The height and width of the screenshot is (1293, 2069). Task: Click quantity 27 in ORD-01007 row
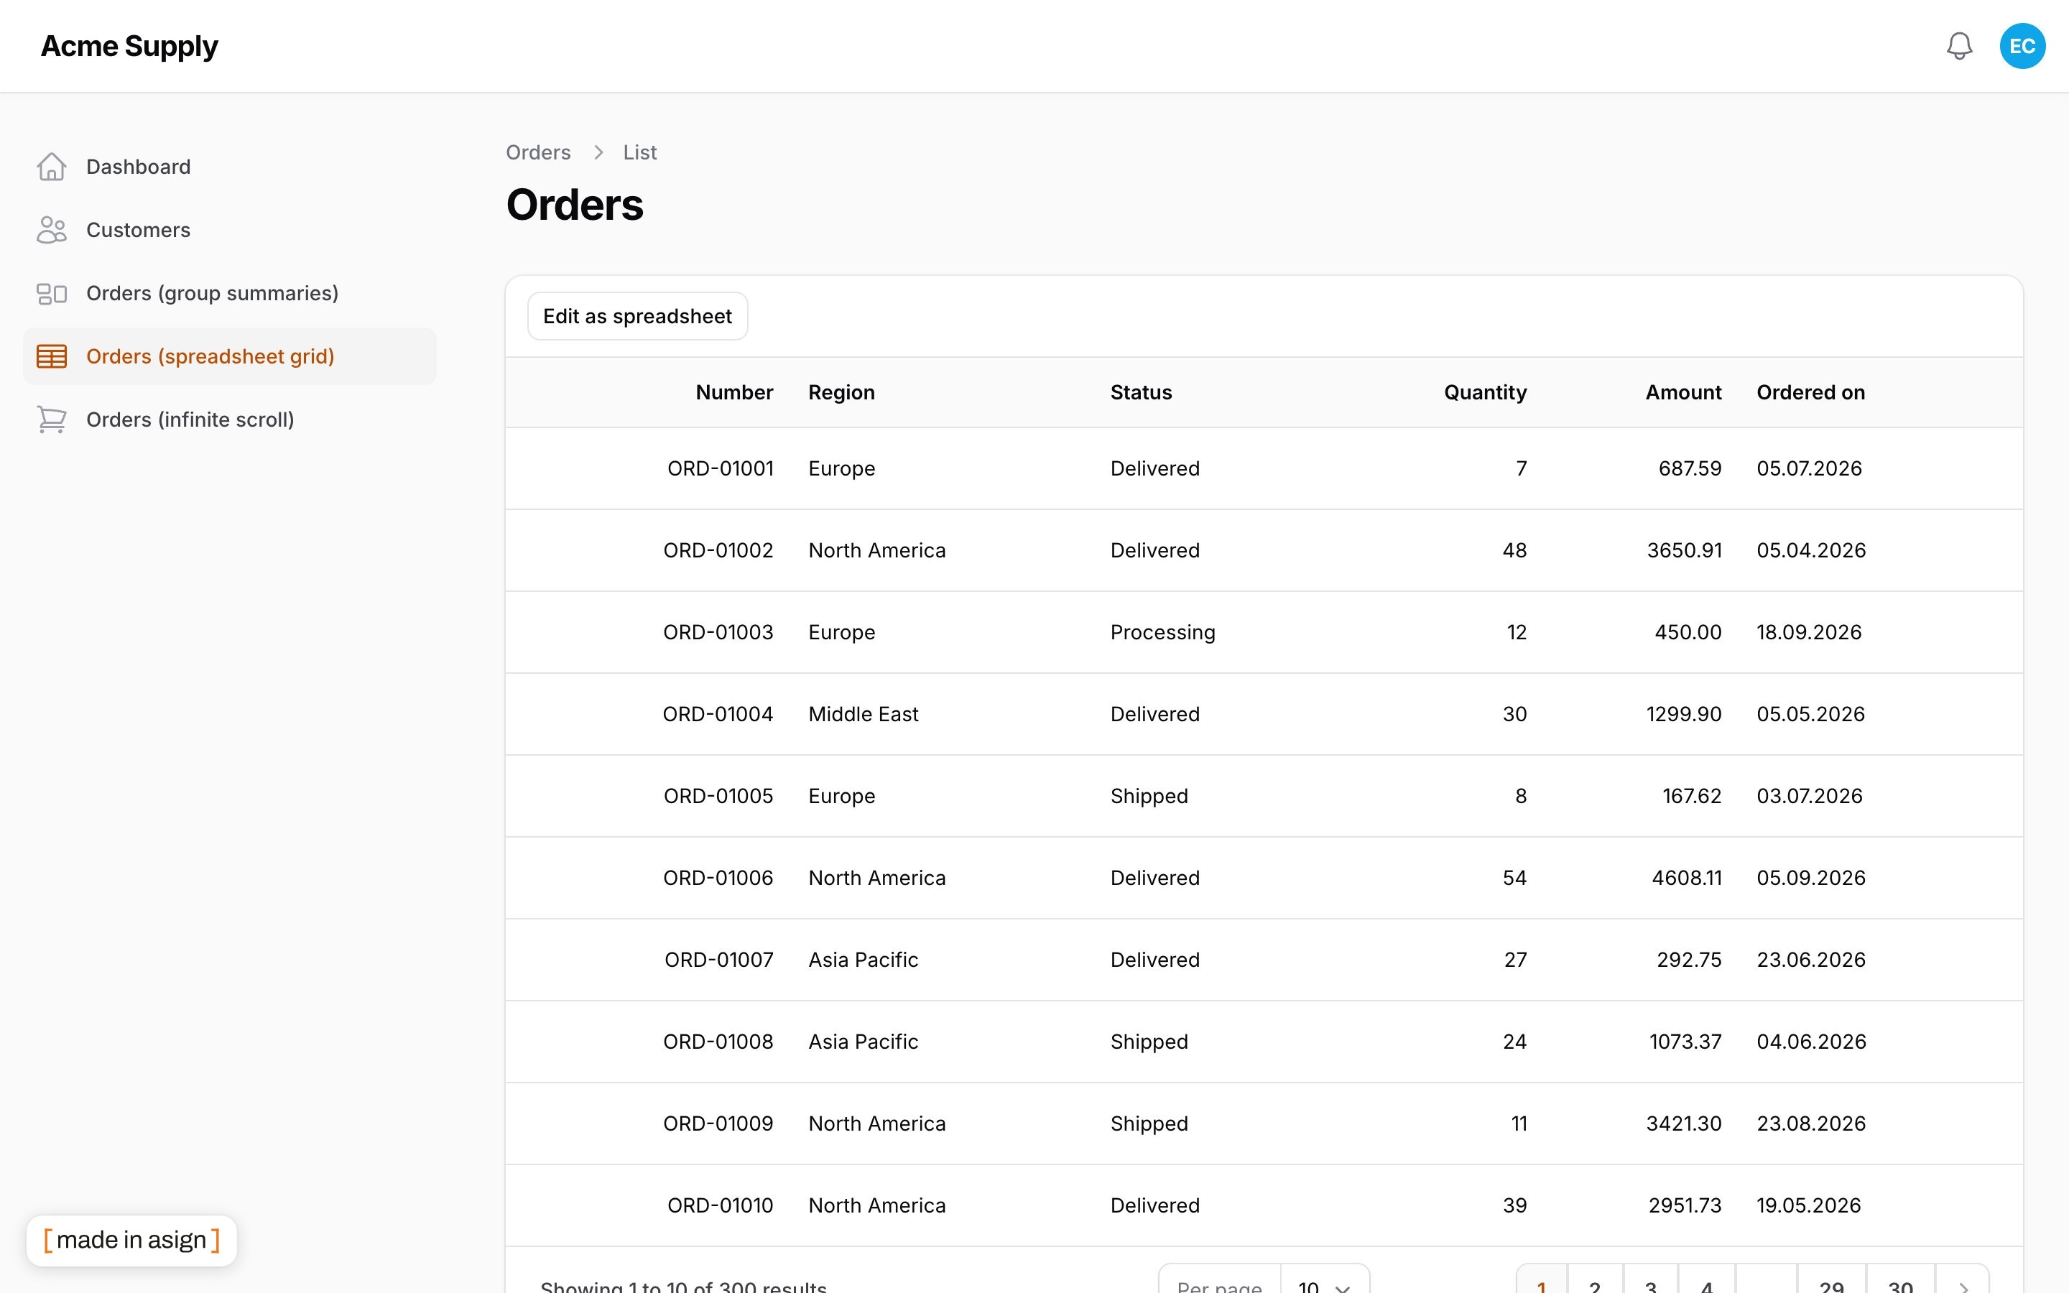pyautogui.click(x=1515, y=960)
